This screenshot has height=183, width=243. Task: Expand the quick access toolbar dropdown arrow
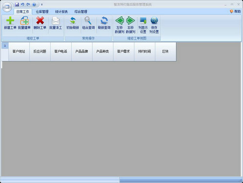coord(42,4)
